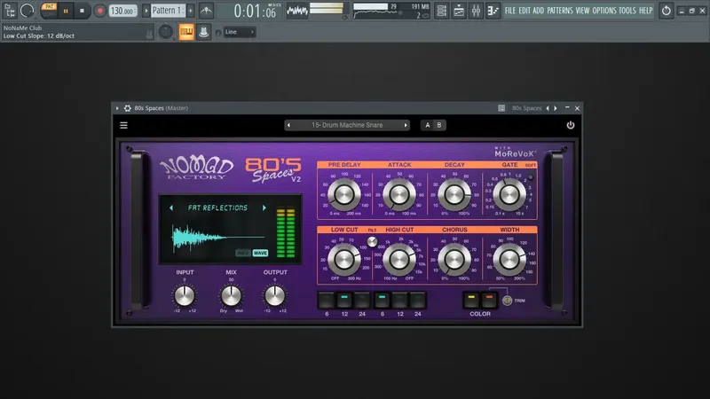Click the LOW CUT knob

(343, 259)
